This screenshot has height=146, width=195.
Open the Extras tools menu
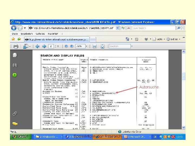tap(173, 39)
